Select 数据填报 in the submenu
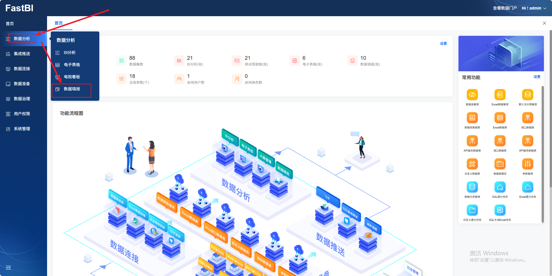Image resolution: width=552 pixels, height=276 pixels. point(72,89)
